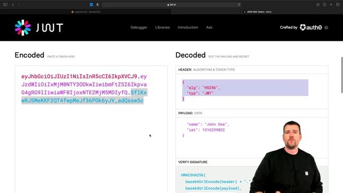Open the Safari downloads icon
Image resolution: width=343 pixels, height=193 pixels.
(x=318, y=4)
